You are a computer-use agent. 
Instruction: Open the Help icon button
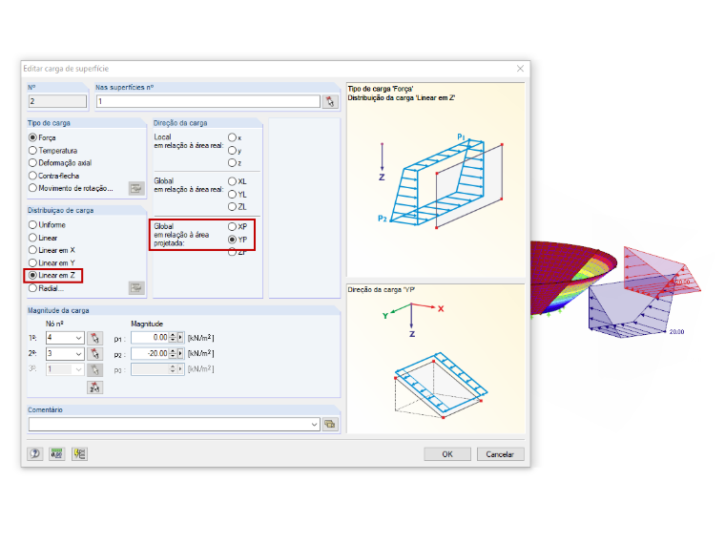click(x=34, y=453)
